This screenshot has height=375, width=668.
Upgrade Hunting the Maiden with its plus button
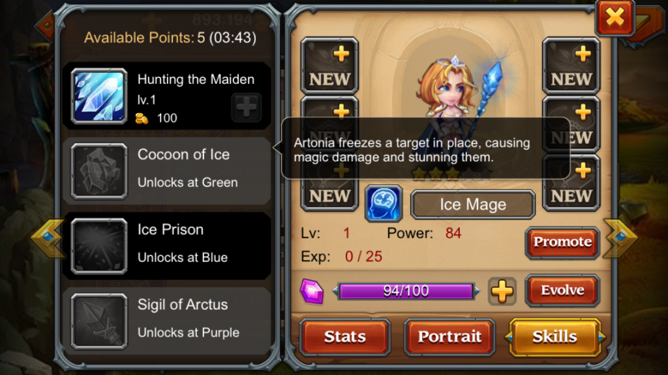(x=247, y=107)
